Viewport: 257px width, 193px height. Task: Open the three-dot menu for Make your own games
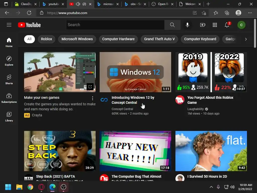tap(93, 98)
